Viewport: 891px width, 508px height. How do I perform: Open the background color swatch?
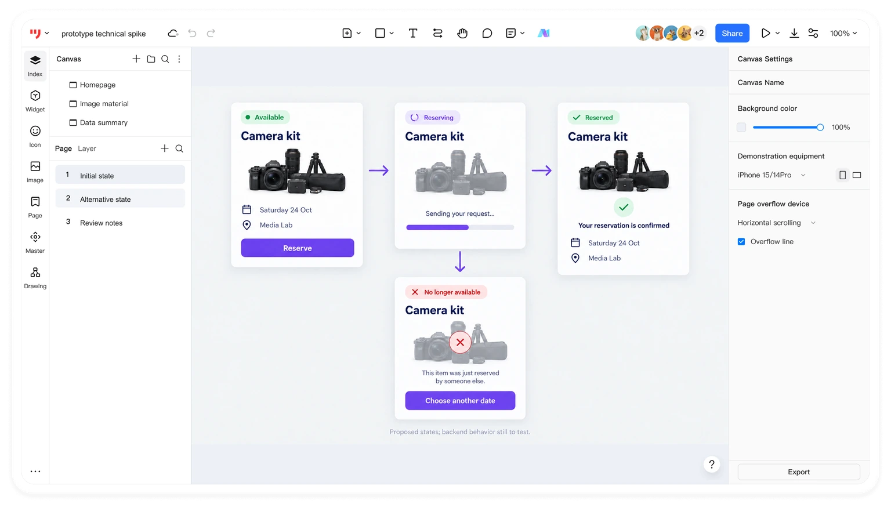741,127
